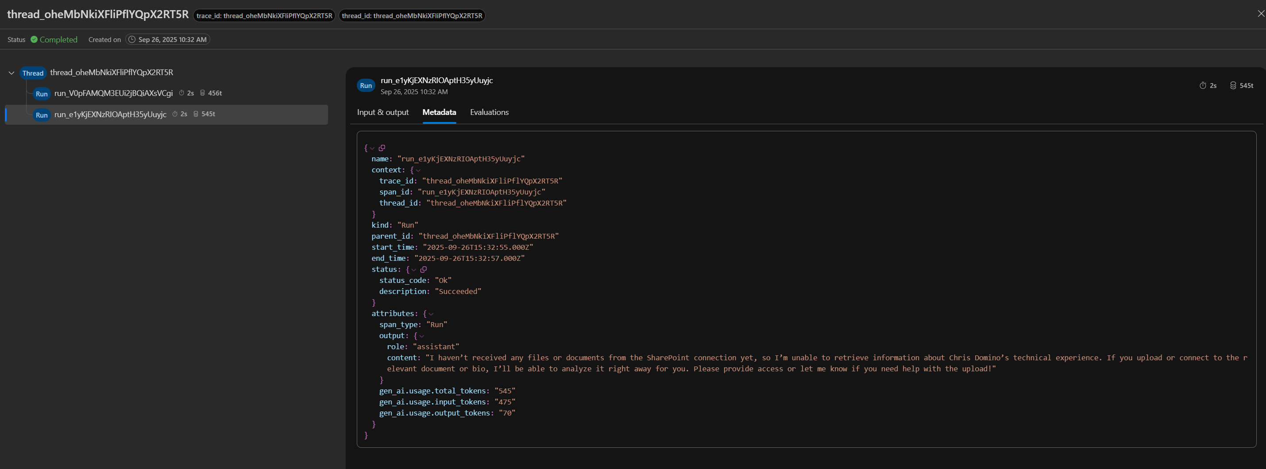Collapse the status JSON section
1266x469 pixels.
point(414,270)
